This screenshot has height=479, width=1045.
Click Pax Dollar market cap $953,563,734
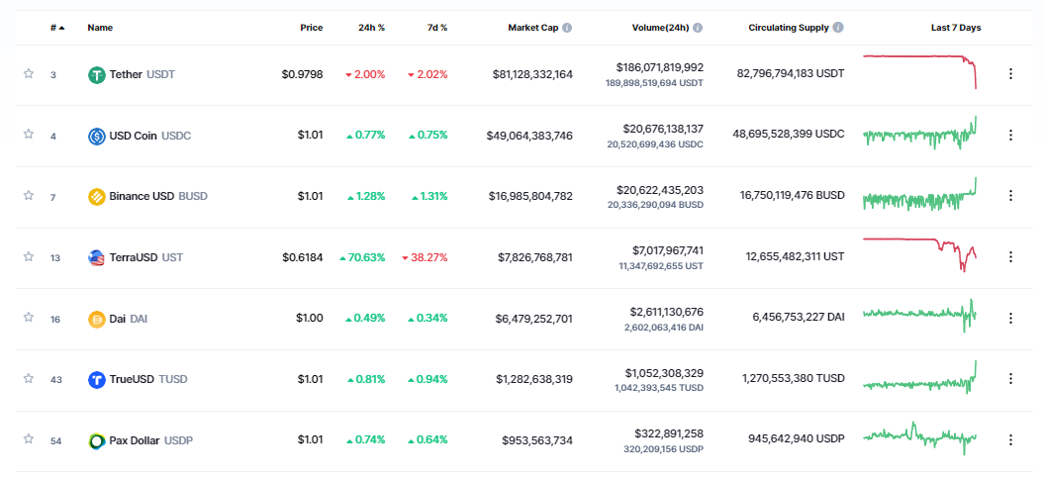[x=537, y=441]
